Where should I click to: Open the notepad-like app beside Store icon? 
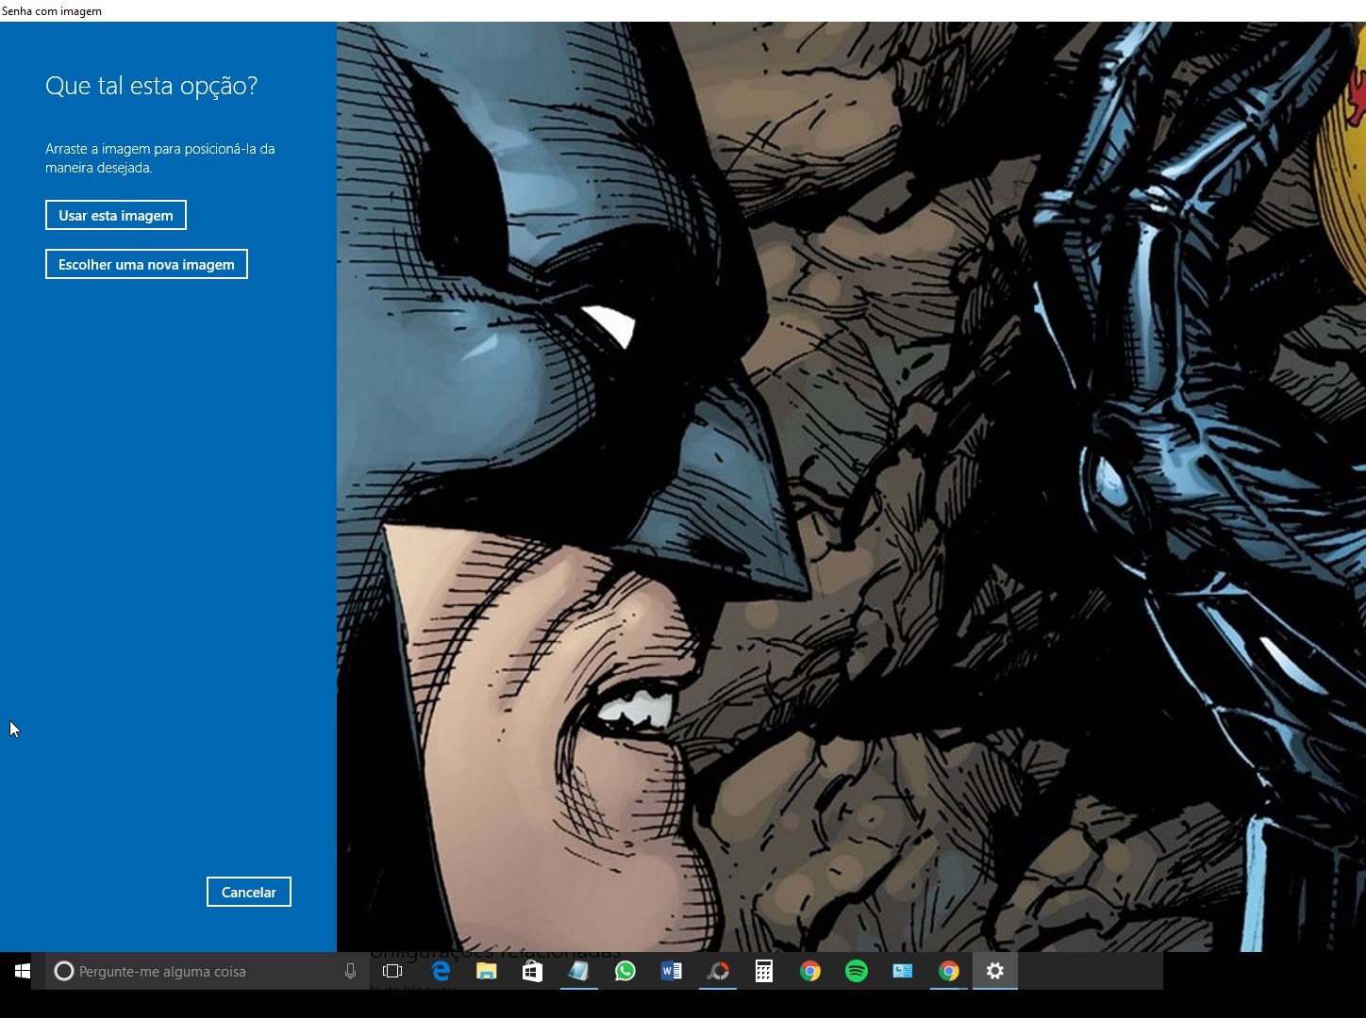click(578, 971)
